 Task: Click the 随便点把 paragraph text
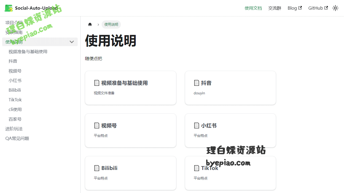[x=94, y=58]
